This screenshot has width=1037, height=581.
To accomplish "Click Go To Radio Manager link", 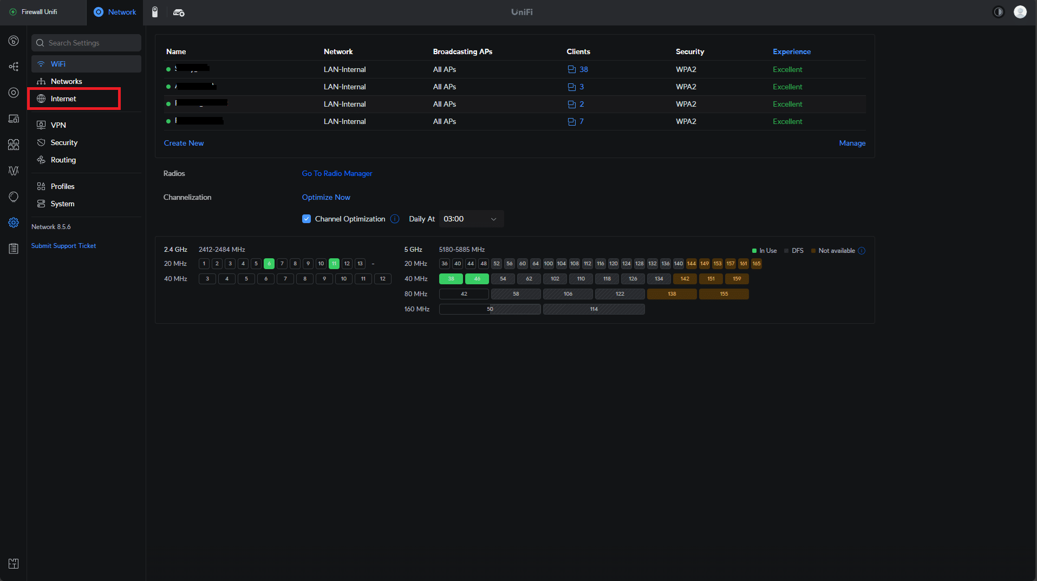I will click(337, 173).
